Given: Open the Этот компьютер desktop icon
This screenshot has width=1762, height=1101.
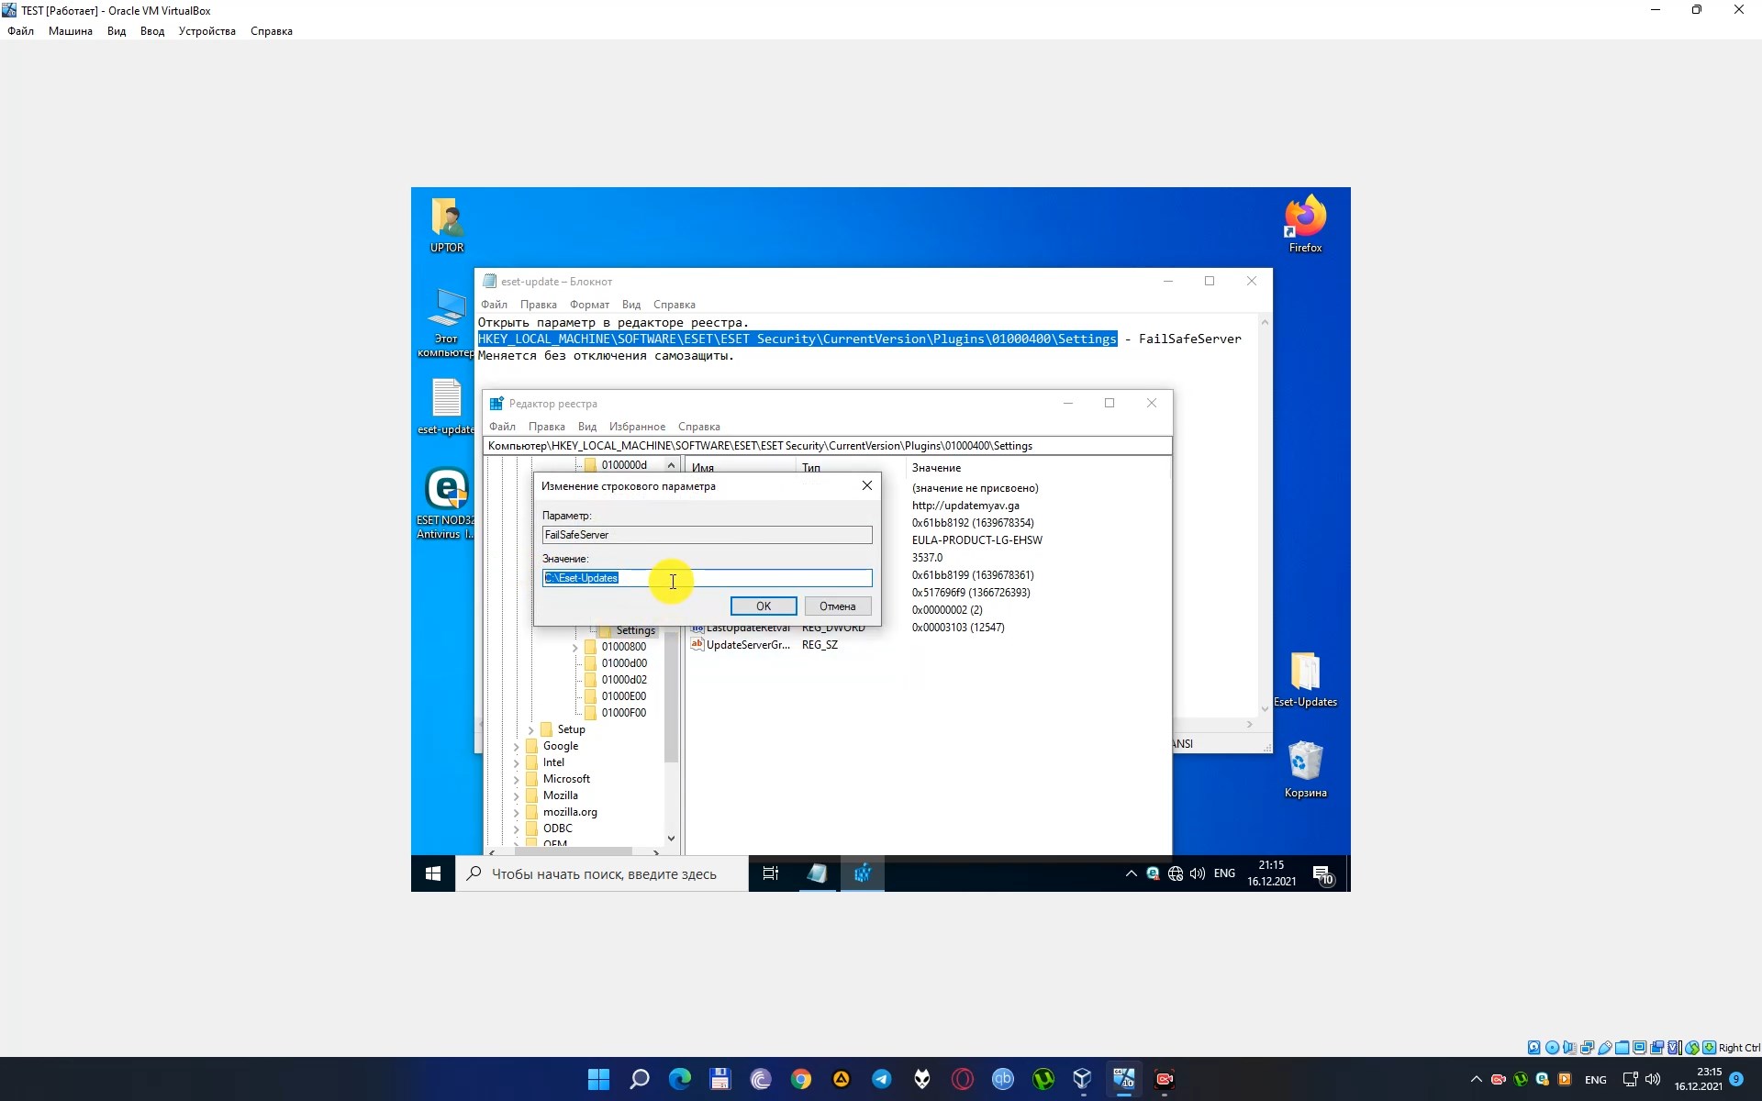Looking at the screenshot, I should coord(446,322).
